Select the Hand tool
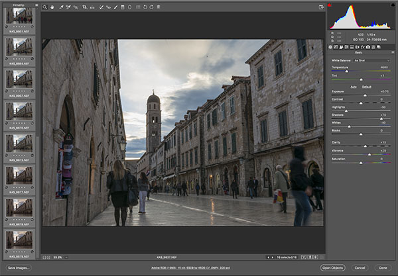Image resolution: width=398 pixels, height=276 pixels. point(52,7)
